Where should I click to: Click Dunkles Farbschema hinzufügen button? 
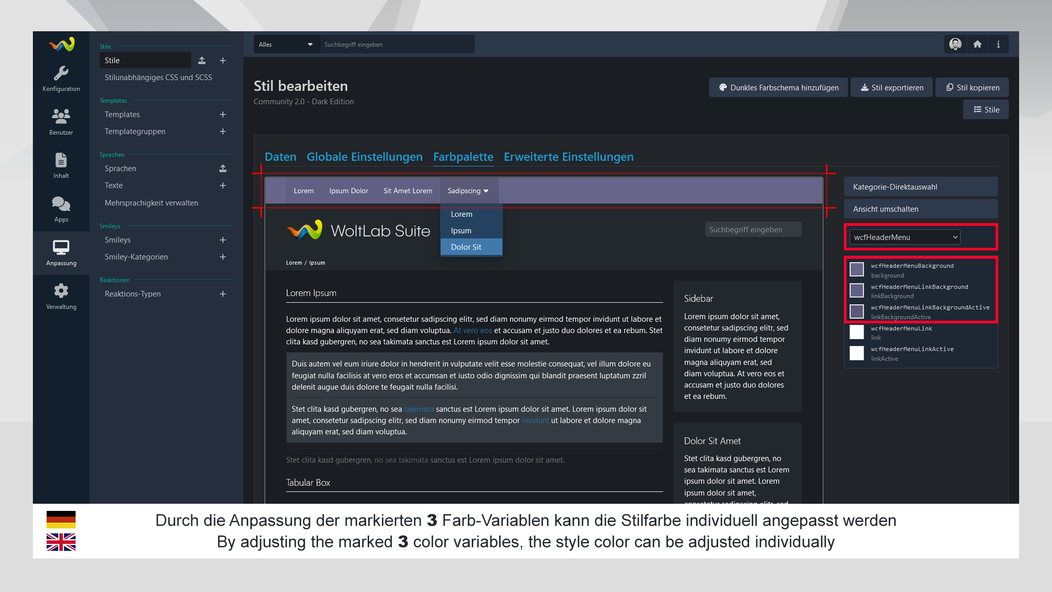[778, 88]
